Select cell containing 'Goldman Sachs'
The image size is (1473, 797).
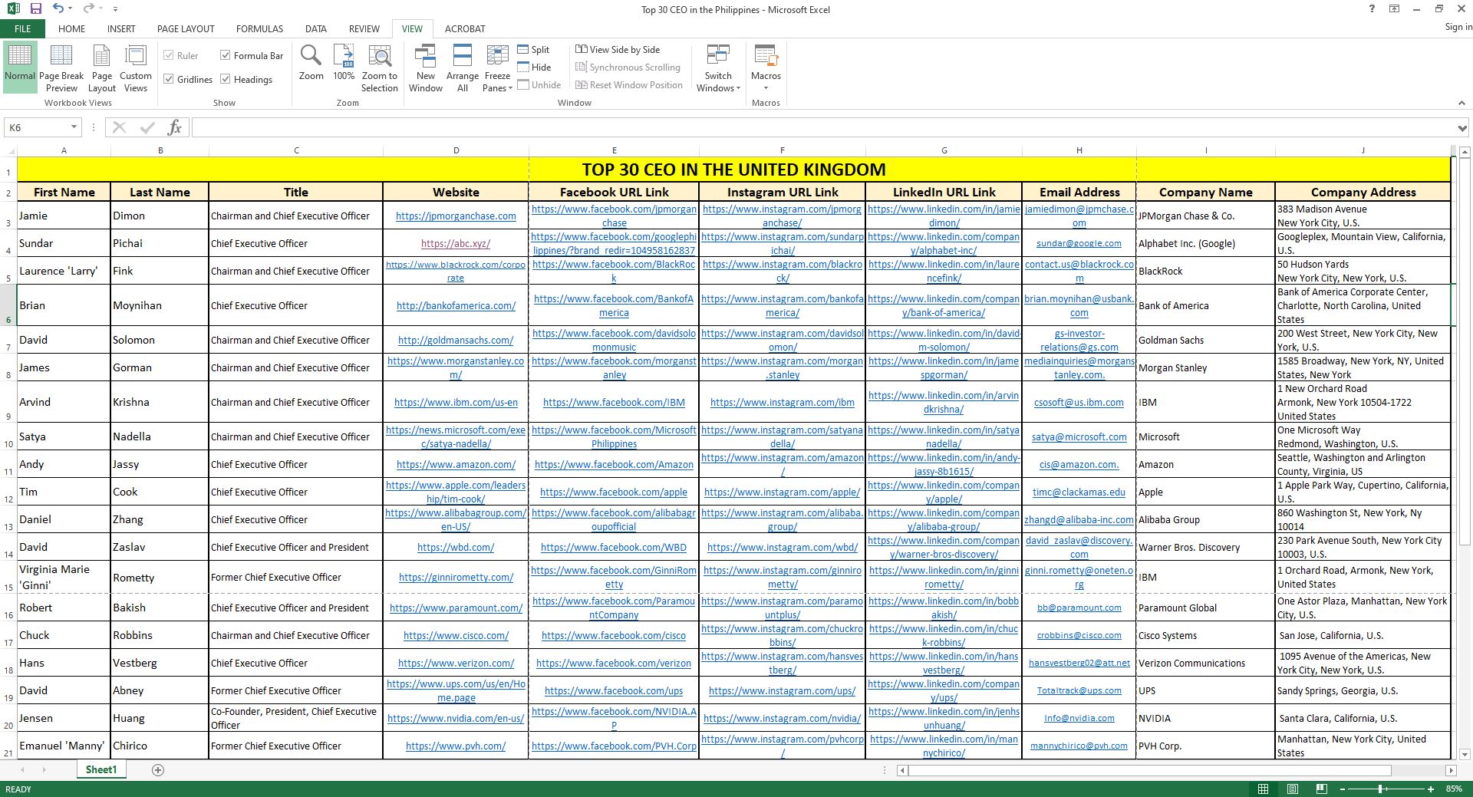click(x=1205, y=340)
